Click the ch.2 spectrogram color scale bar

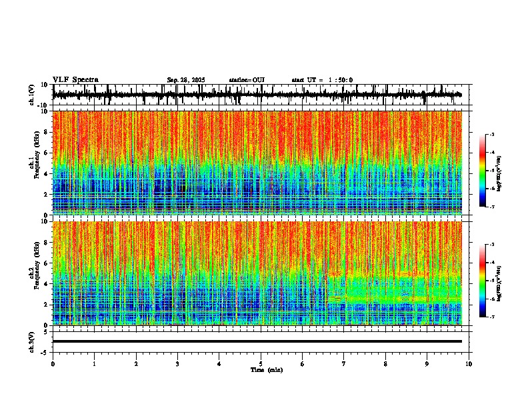pos(483,281)
